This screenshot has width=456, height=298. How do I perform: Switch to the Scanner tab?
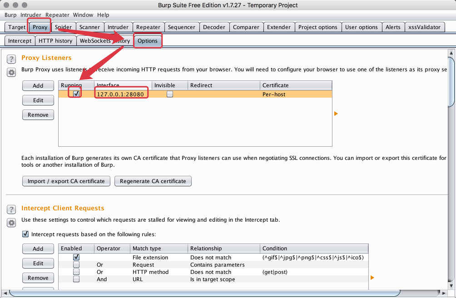pos(89,27)
